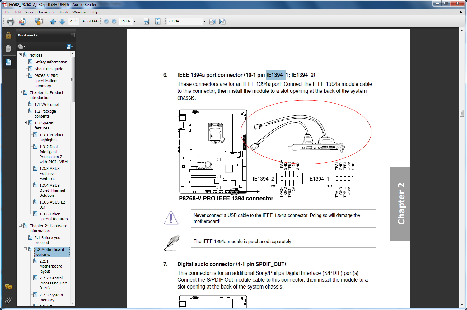Image resolution: width=467 pixels, height=310 pixels.
Task: Click bookmarks panel scroll-down arrow
Action: tap(72, 303)
